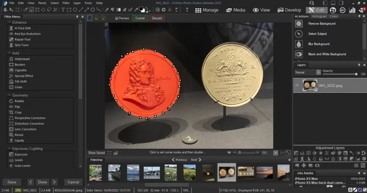Open the Filter menu in menu bar
The image size is (367, 193).
(65, 3)
